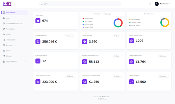Image resolution: width=175 pixels, height=104 pixels.
Task: Click the Dashboard grid icon
Action: point(4,13)
